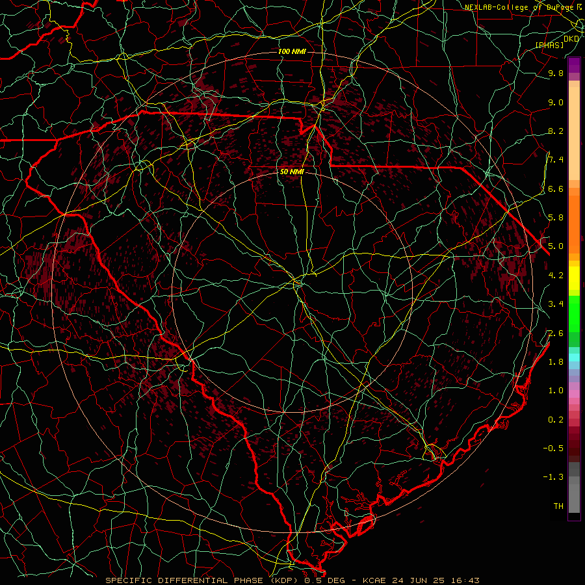
Task: Select the 0.2 value on color scale
Action: pos(556,419)
